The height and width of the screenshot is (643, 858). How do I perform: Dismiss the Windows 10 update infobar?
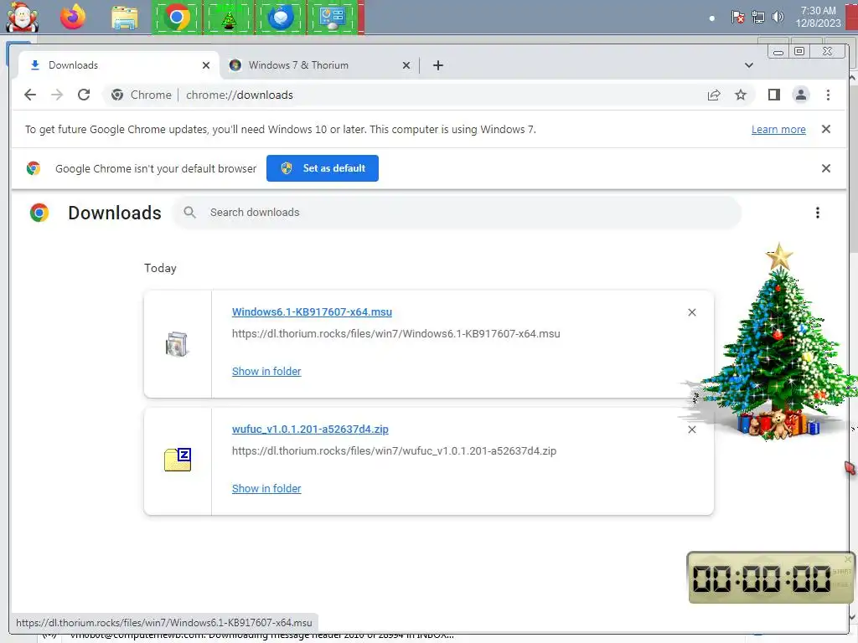tap(825, 129)
